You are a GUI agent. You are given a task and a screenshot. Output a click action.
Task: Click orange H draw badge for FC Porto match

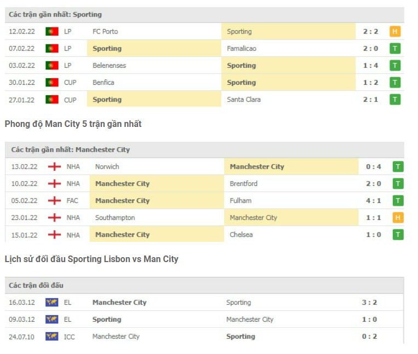395,32
